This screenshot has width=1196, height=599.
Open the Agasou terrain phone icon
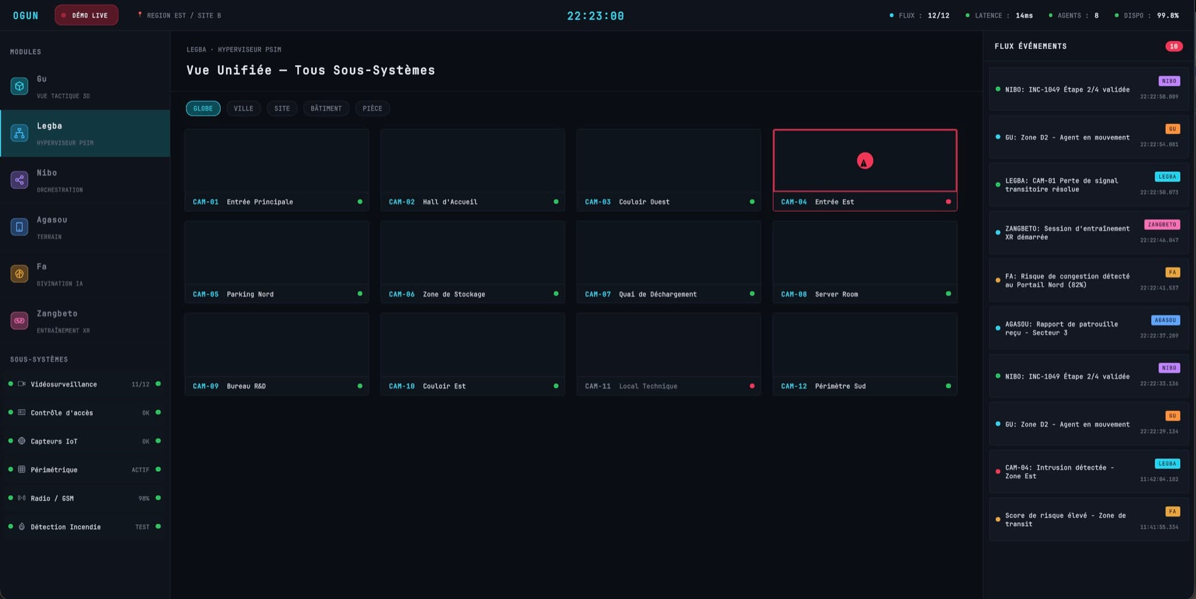pos(19,227)
